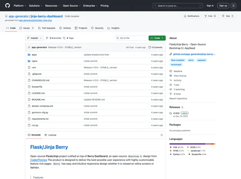The height and width of the screenshot is (179, 241).
Task: Open the jinja-berry-dashboard repository link
Action: (47, 16)
